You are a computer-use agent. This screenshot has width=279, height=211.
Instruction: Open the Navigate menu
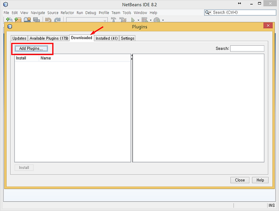coord(38,13)
